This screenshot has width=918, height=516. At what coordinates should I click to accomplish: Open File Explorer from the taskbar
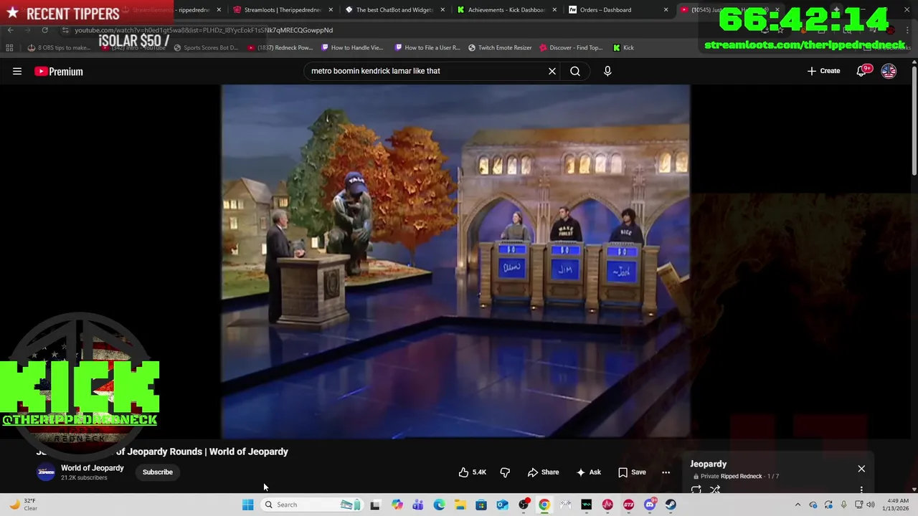(x=460, y=505)
